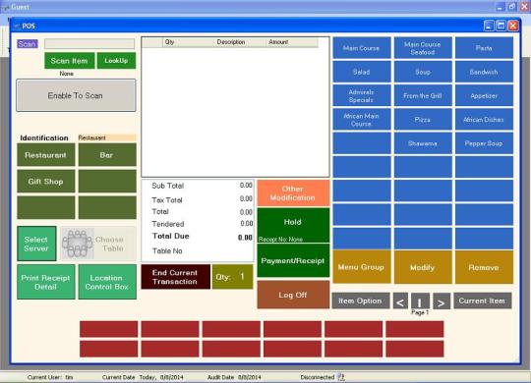This screenshot has width=531, height=383.
Task: Click End Current Transaction
Action: pyautogui.click(x=175, y=277)
